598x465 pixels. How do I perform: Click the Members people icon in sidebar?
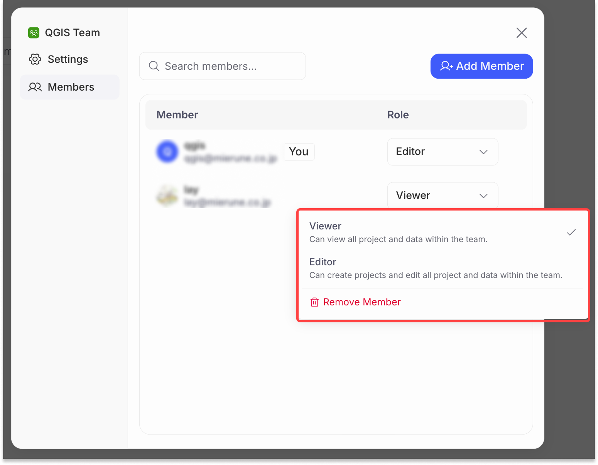tap(35, 87)
